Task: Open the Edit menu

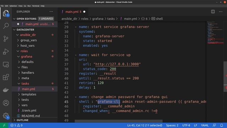Action: coord(6,6)
